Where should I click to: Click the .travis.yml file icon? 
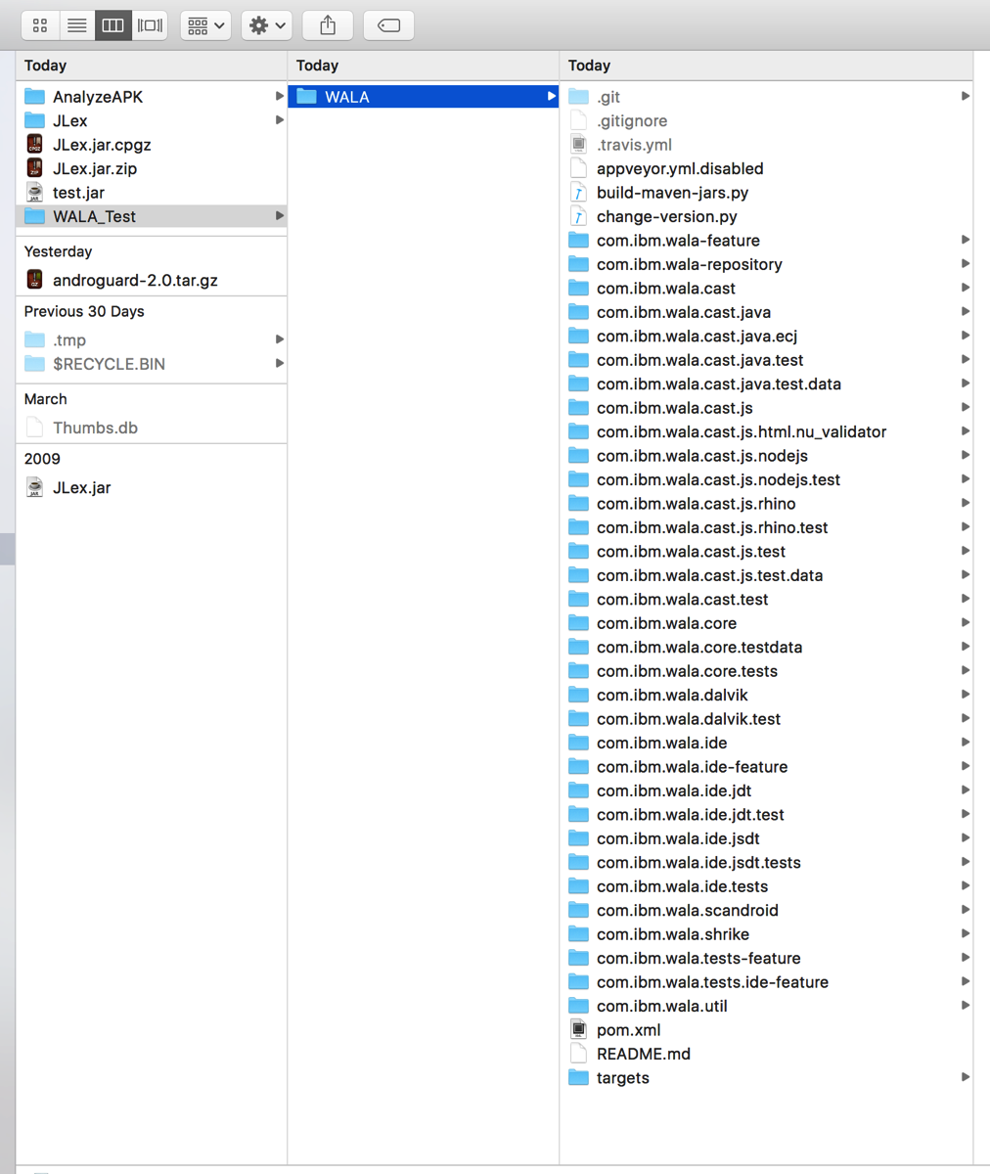[579, 144]
